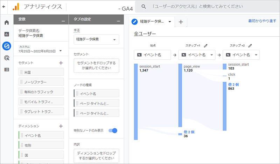
Task: Expand the custom date range dropdown
Action: (x=61, y=51)
